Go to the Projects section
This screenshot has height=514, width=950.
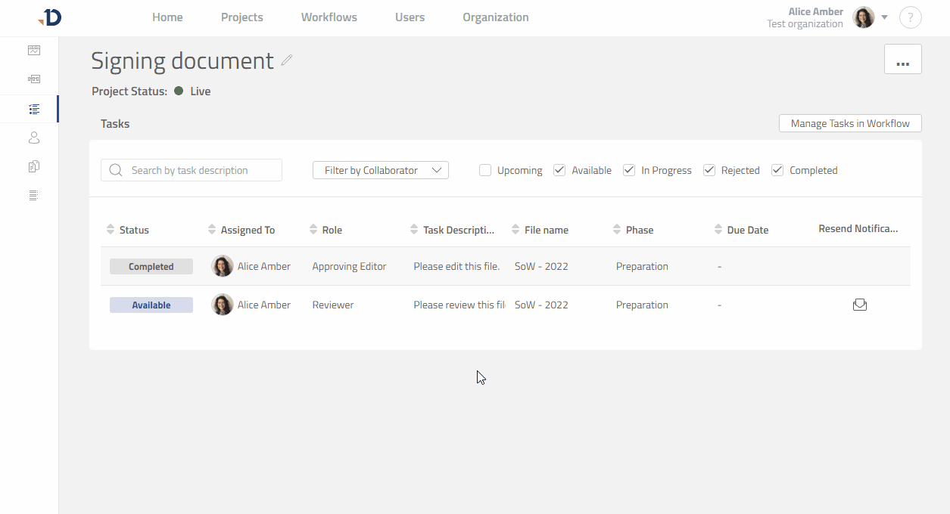coord(241,17)
